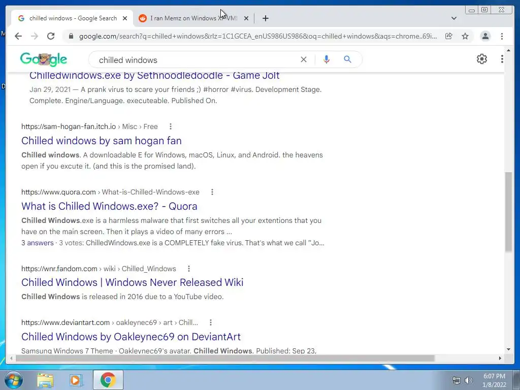Click the forward navigation arrow
The height and width of the screenshot is (390, 520).
[35, 36]
